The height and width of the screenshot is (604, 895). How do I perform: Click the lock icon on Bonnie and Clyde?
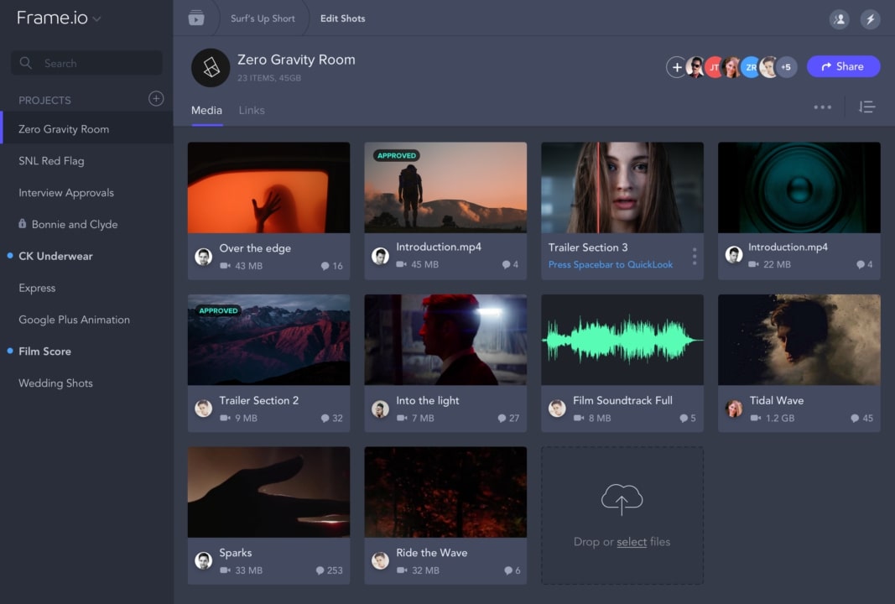click(x=22, y=224)
